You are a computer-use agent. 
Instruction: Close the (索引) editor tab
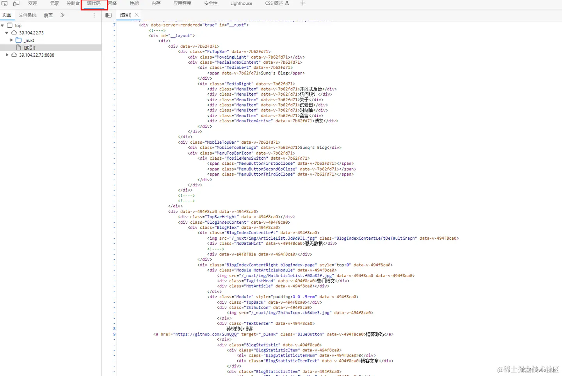[137, 15]
